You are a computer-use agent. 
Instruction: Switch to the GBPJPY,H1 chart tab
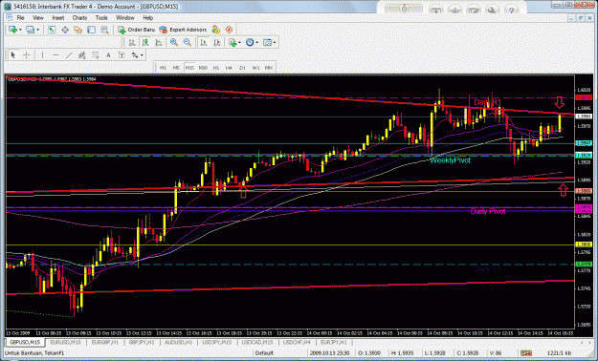[x=142, y=342]
